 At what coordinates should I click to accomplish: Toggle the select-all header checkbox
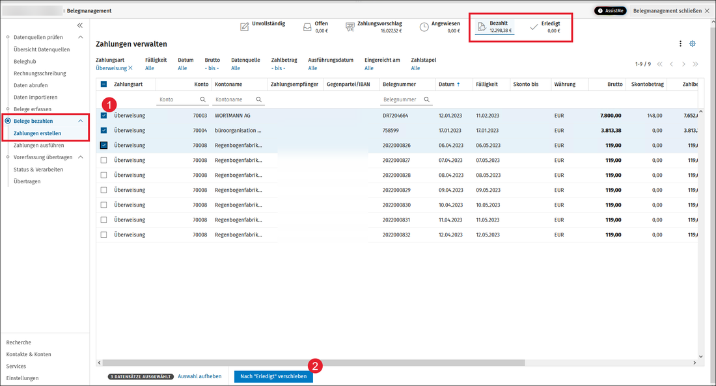(103, 84)
